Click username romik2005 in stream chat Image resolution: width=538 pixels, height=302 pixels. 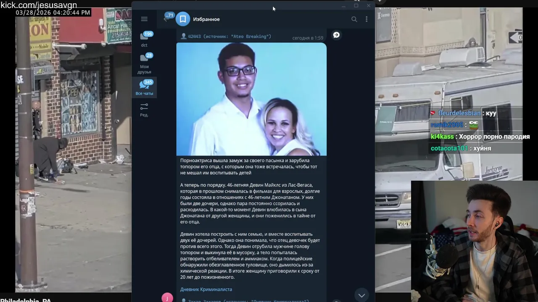pyautogui.click(x=447, y=125)
